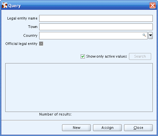Screen dimensions: 158x136
Task: Click inside the empty results list area
Action: (x=79, y=88)
